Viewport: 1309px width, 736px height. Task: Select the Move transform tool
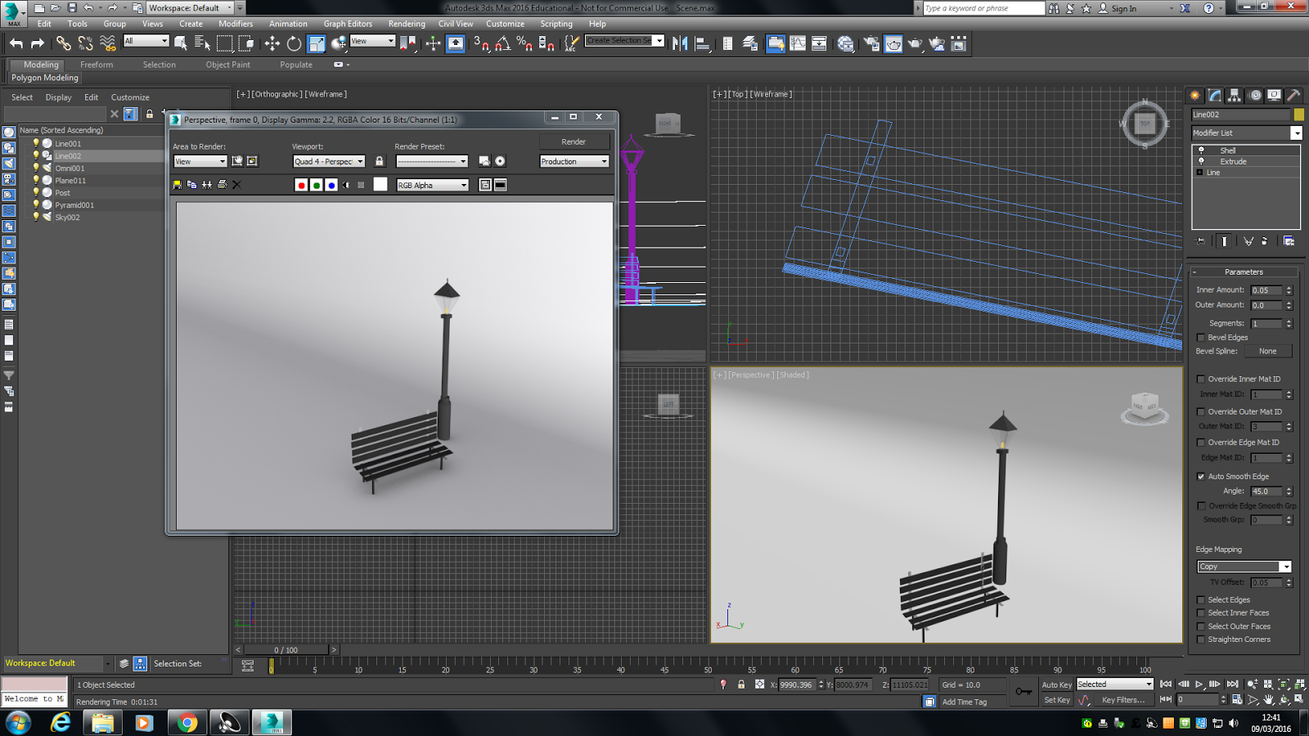point(272,43)
